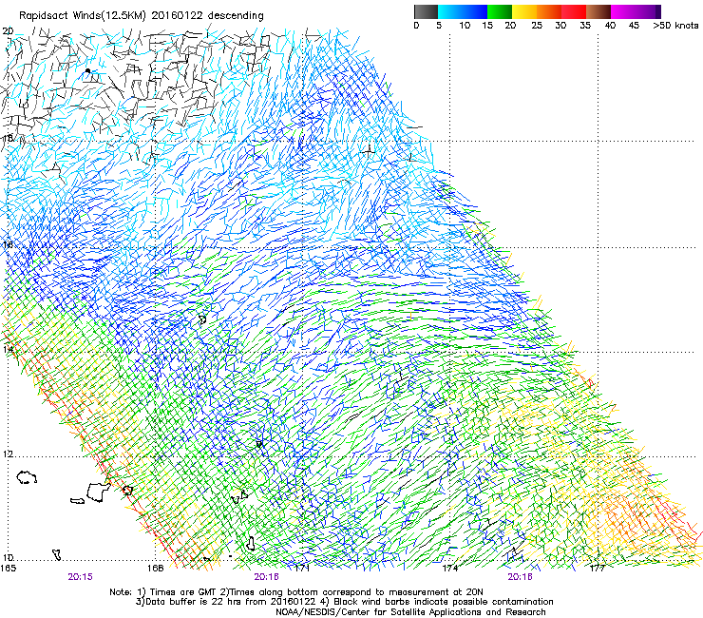Viewport: 703px width, 618px height.
Task: Click the legend scale label '15'
Action: (x=487, y=26)
